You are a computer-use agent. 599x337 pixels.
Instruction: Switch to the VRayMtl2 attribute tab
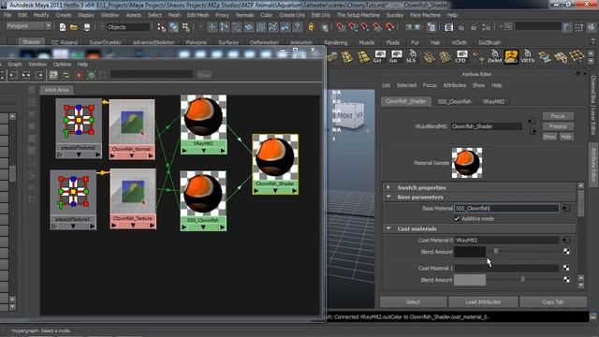coord(493,101)
